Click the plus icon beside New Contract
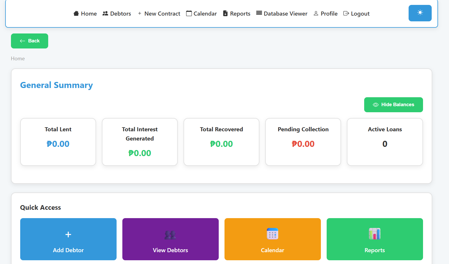The image size is (449, 264). tap(140, 13)
